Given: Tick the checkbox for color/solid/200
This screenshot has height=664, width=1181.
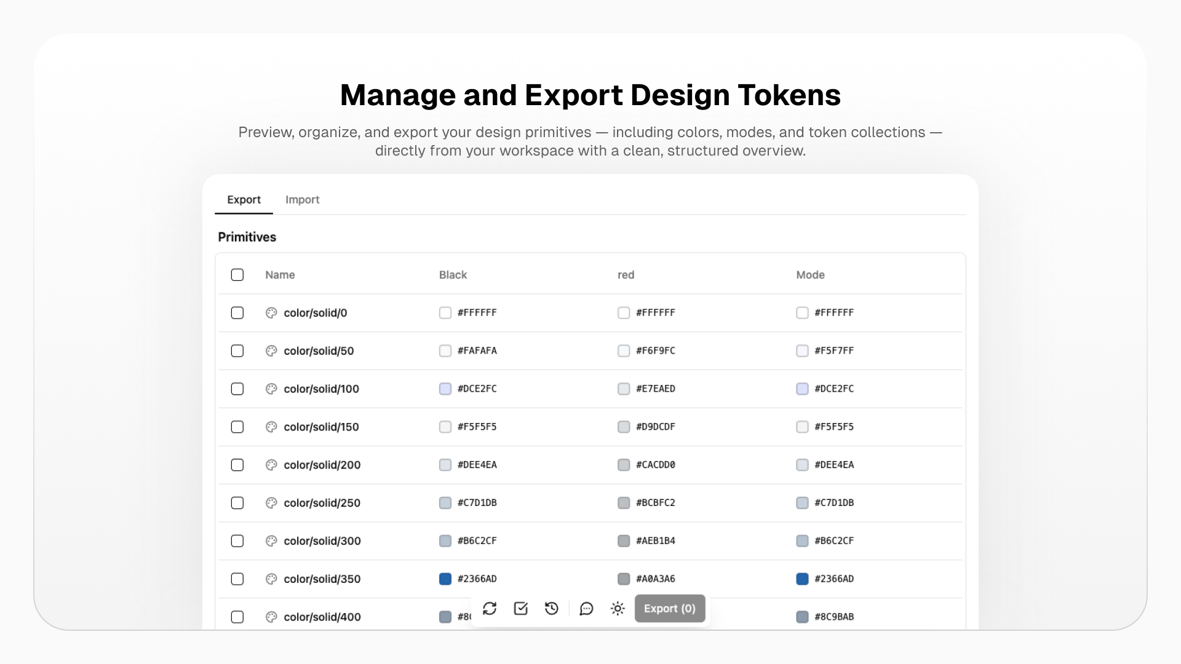Looking at the screenshot, I should click(x=237, y=465).
